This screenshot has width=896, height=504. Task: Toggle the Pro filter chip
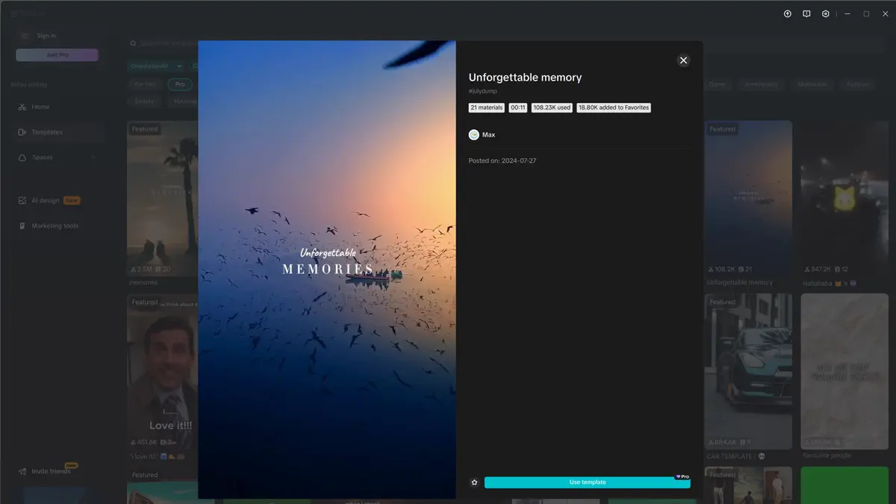179,84
